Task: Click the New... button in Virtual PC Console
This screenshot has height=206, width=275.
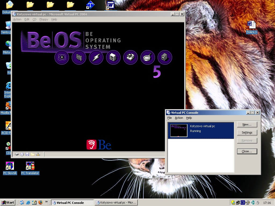Action: (x=247, y=124)
